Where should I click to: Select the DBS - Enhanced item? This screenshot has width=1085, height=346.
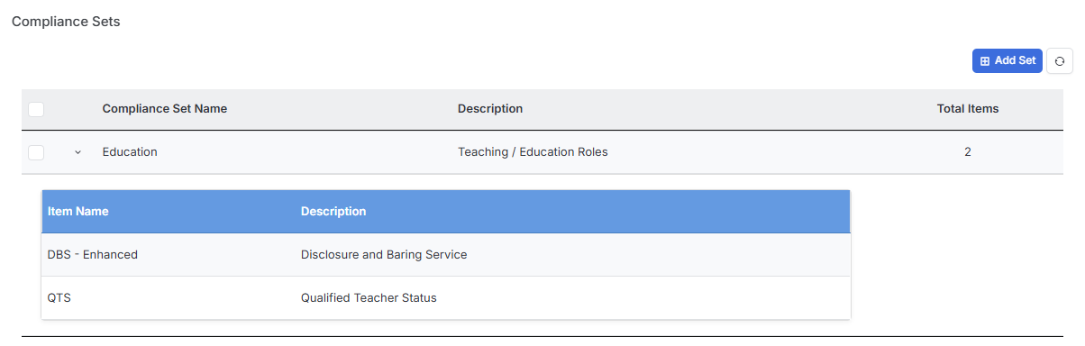pos(93,255)
